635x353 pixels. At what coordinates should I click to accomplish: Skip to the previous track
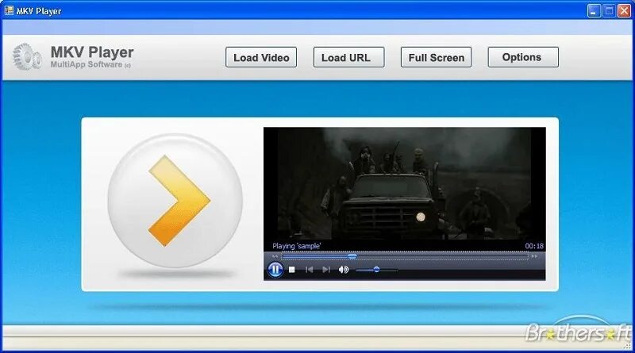point(309,270)
